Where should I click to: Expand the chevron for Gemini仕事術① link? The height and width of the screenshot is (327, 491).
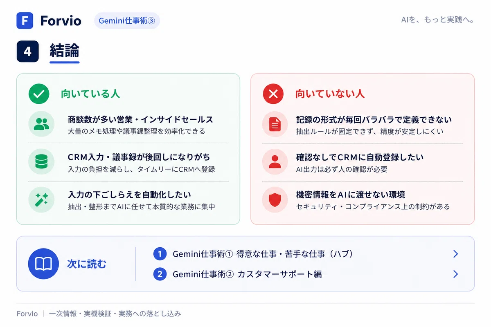click(455, 254)
